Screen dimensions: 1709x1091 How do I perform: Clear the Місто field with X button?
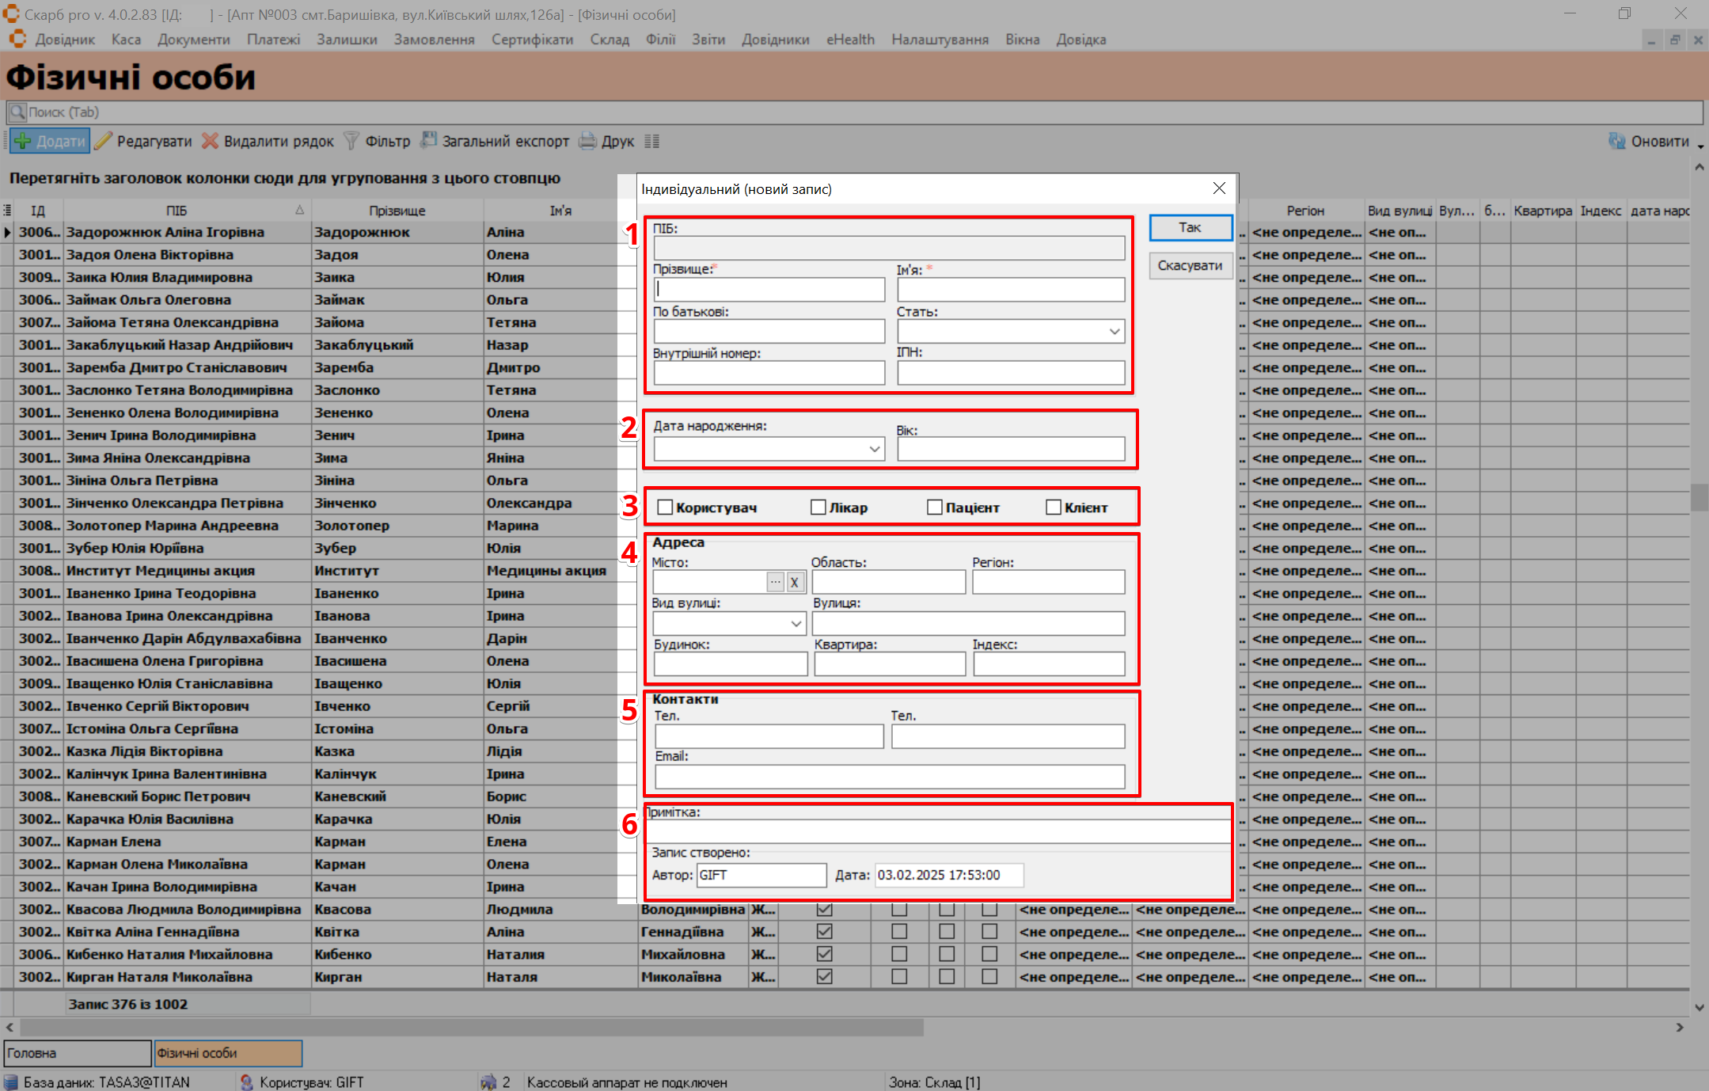pos(795,583)
